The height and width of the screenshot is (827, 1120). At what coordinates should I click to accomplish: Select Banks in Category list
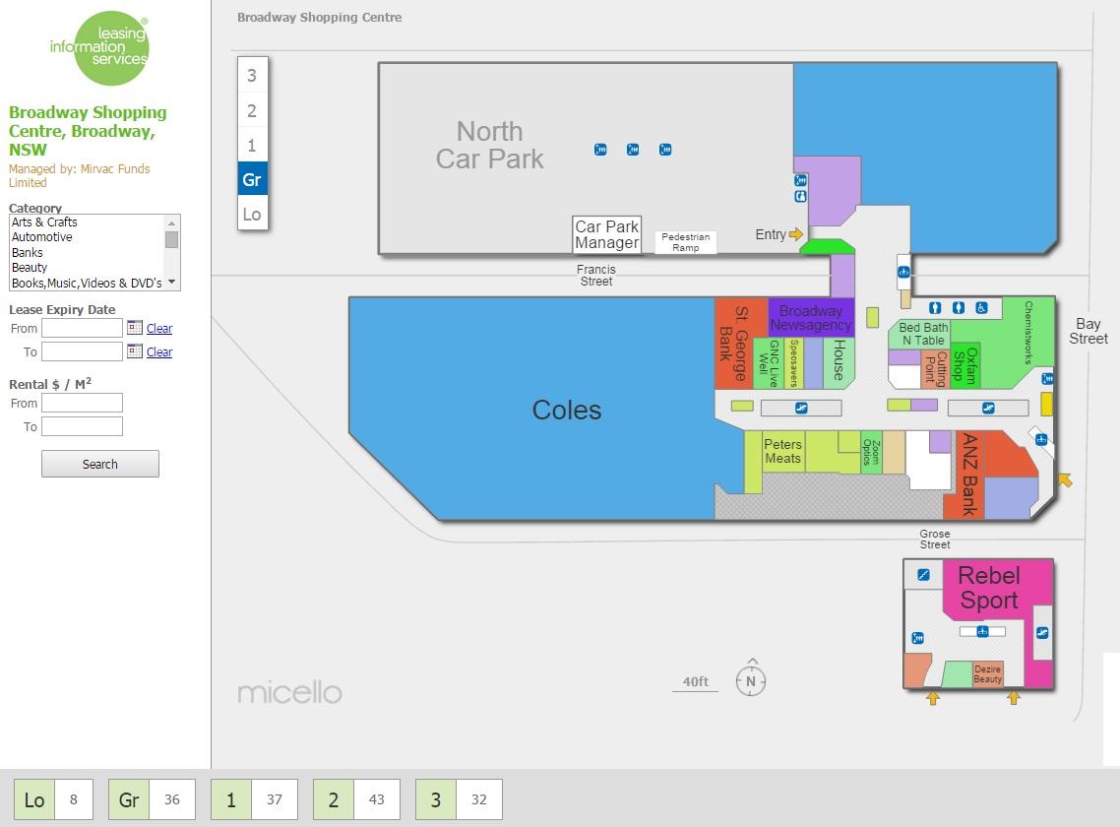point(87,252)
